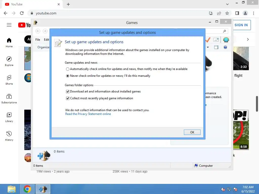259x194 pixels.
Task: Click search magnifier in Games window
Action: pyautogui.click(x=225, y=31)
